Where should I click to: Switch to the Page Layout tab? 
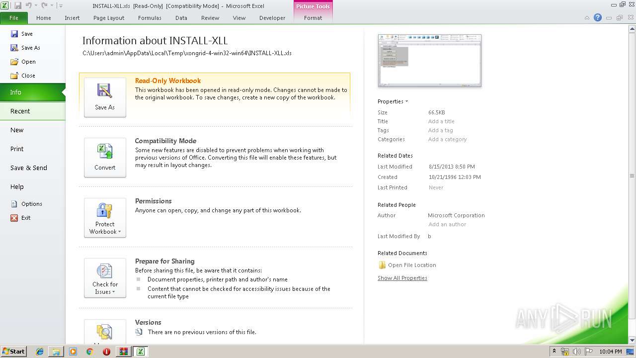[109, 18]
